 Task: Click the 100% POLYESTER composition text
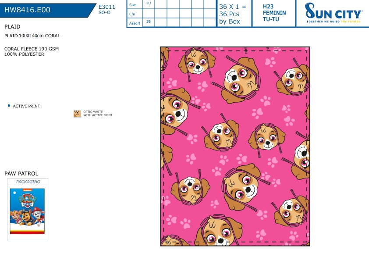24,54
